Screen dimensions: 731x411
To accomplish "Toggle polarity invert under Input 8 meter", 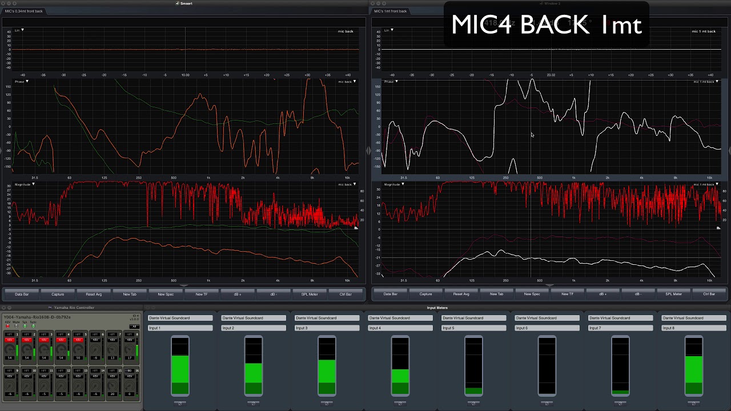I will [693, 403].
